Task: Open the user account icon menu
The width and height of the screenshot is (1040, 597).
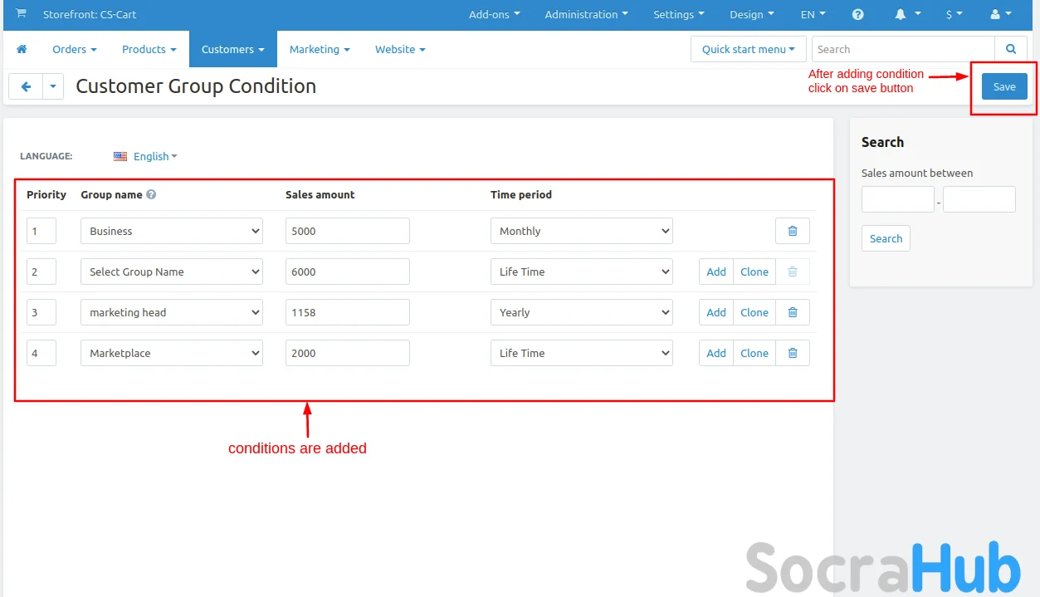Action: (1000, 15)
